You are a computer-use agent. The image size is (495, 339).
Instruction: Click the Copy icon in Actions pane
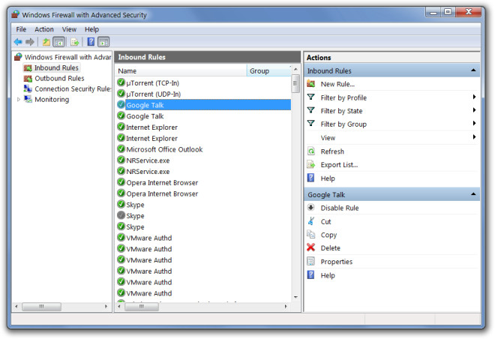tap(311, 234)
